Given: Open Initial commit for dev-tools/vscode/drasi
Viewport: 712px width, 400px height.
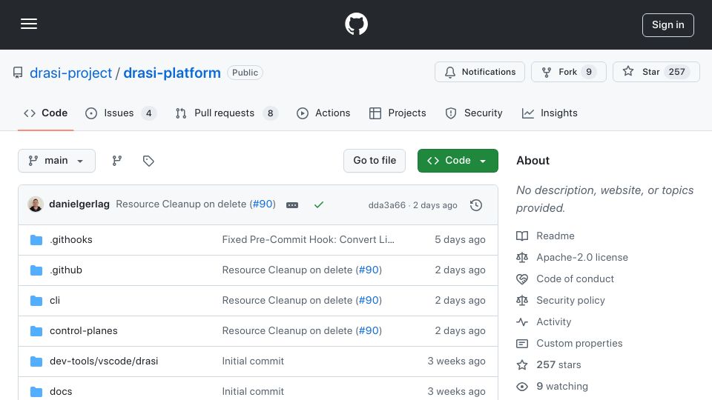Looking at the screenshot, I should (253, 361).
